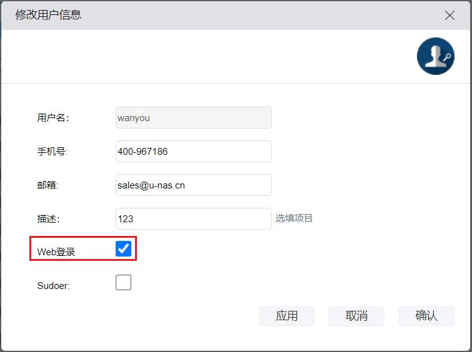Enable the Sudoer checkbox
The image size is (472, 352).
pos(124,283)
